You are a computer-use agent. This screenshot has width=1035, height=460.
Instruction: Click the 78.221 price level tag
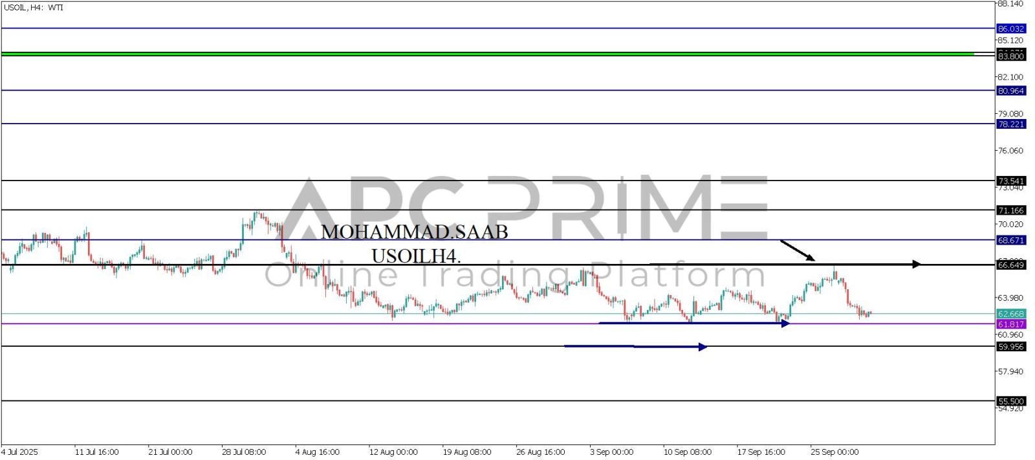pos(1010,124)
